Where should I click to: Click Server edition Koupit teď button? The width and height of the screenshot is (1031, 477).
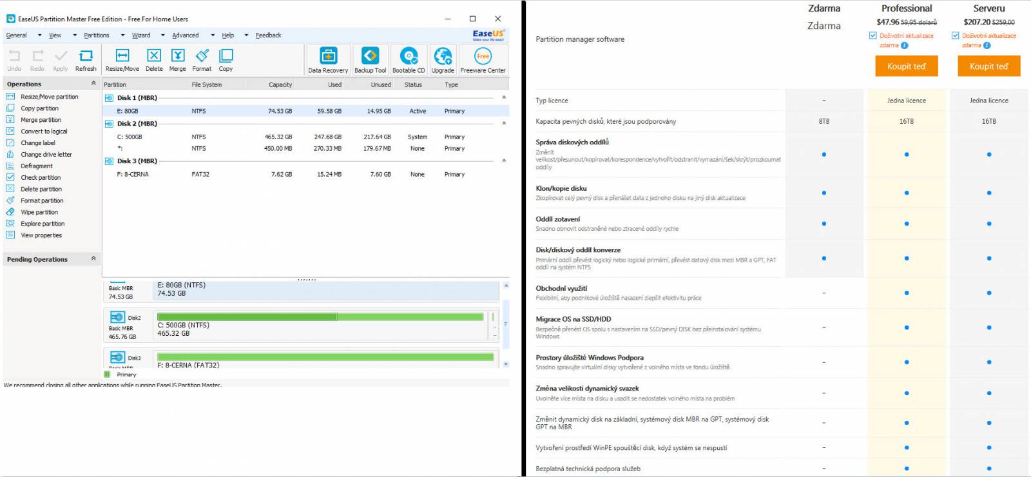[x=988, y=66]
